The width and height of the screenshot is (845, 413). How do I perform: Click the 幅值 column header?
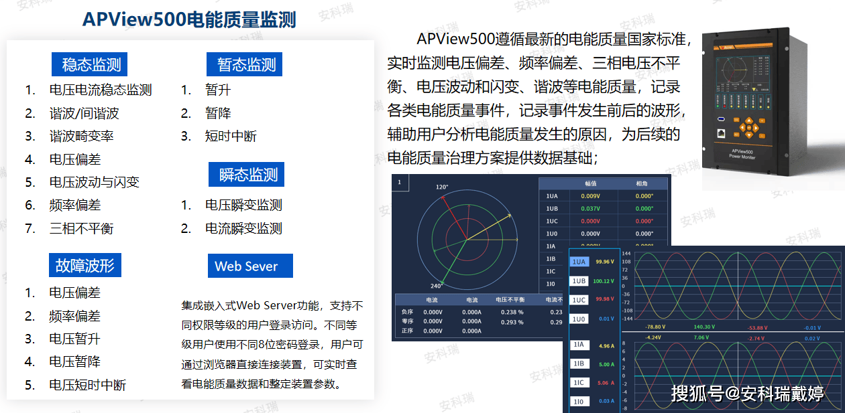pyautogui.click(x=590, y=183)
